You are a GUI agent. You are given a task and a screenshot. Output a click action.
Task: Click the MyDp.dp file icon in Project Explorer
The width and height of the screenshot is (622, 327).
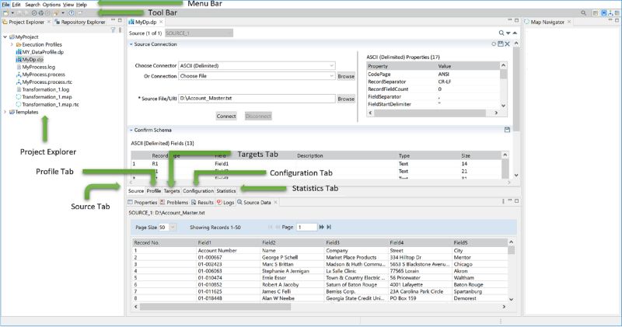(18, 60)
